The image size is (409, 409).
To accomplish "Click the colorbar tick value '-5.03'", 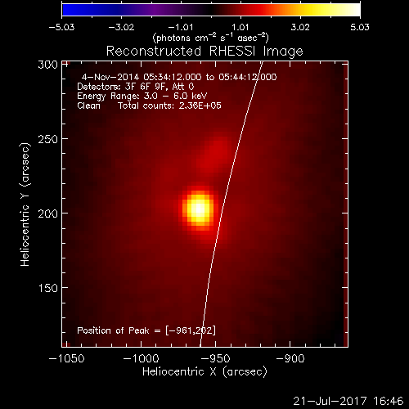I will [61, 27].
